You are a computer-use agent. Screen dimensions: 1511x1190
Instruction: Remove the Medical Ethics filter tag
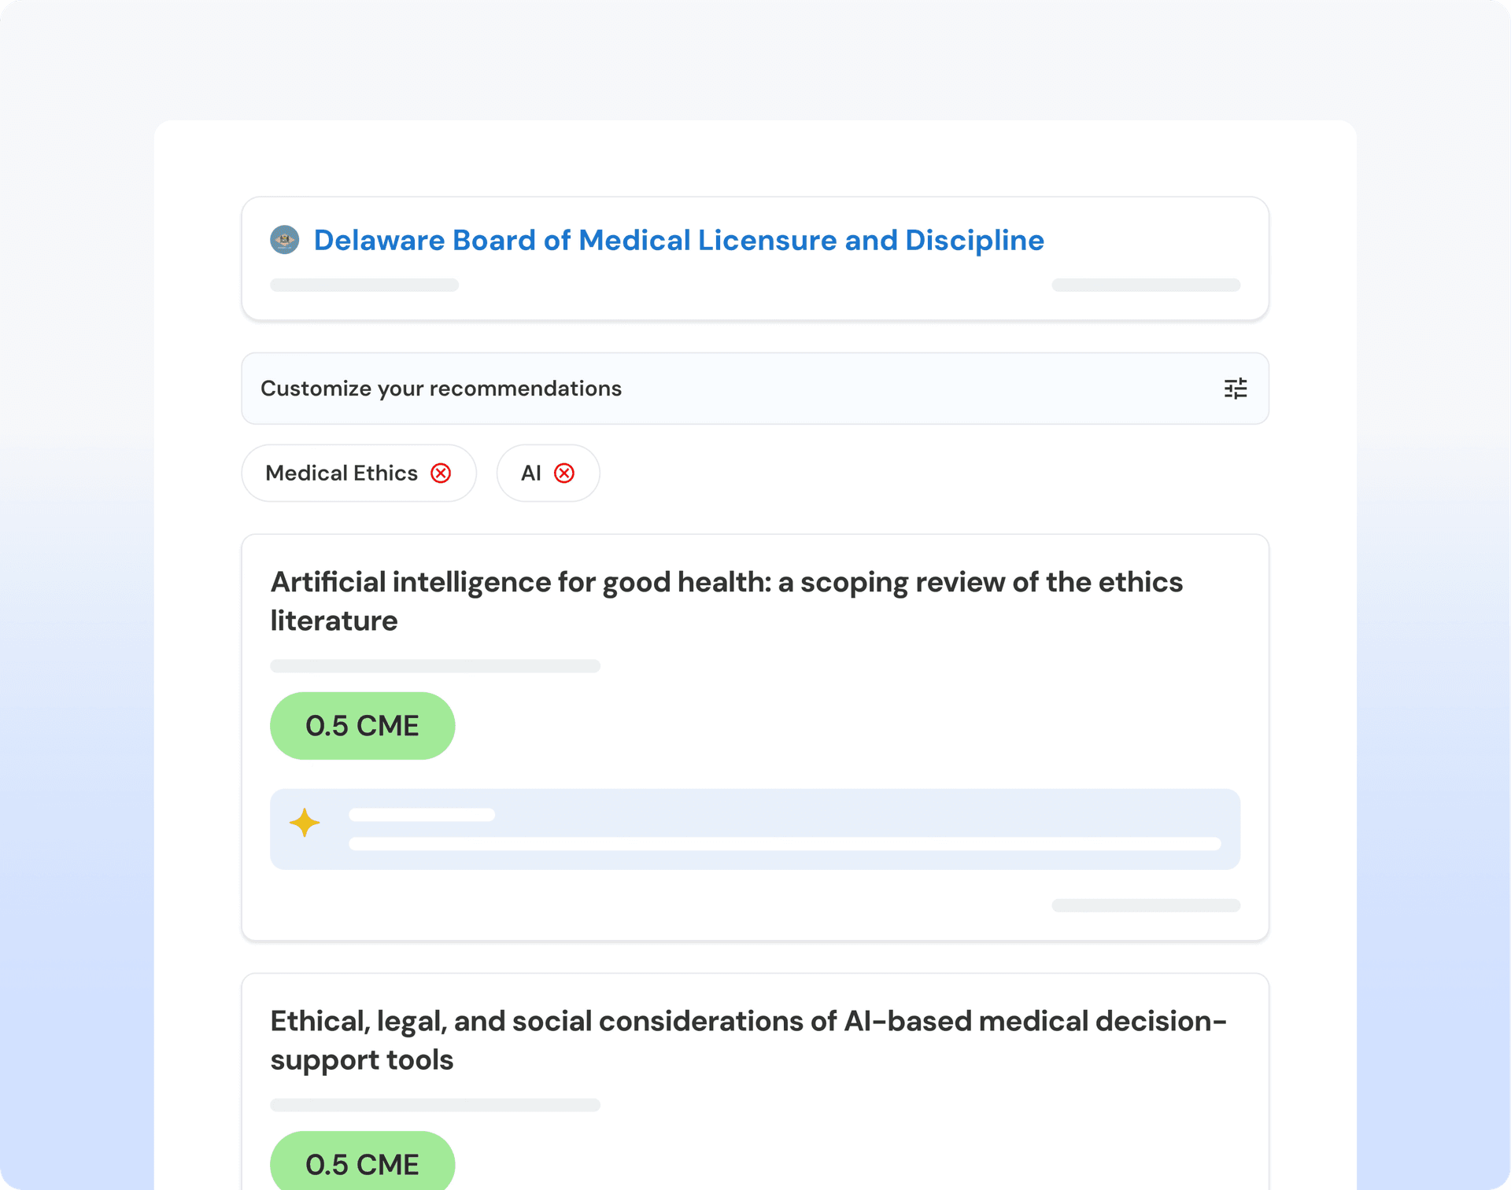coord(441,473)
